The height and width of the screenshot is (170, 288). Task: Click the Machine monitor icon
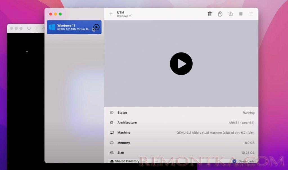112,133
